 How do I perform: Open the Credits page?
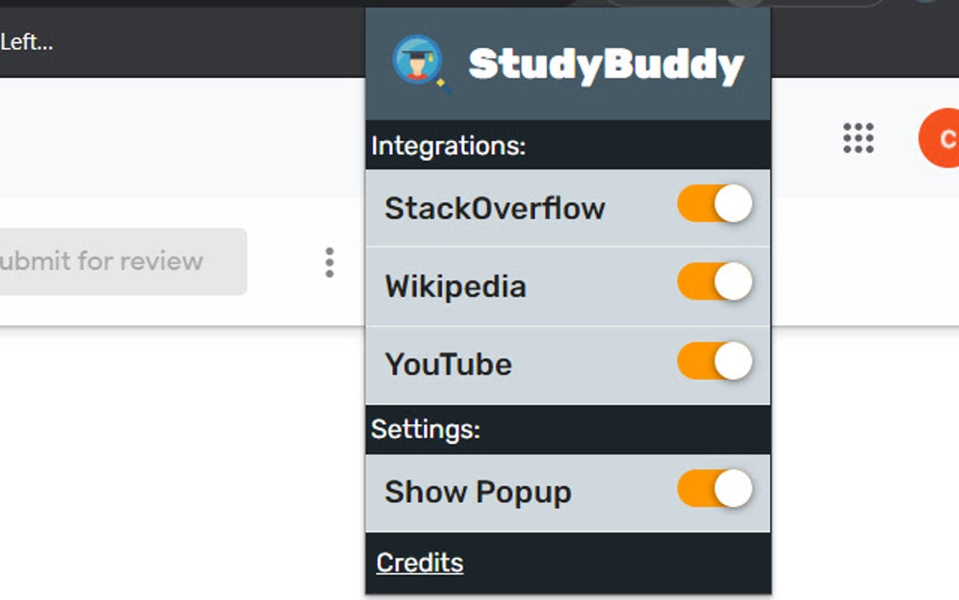(418, 562)
